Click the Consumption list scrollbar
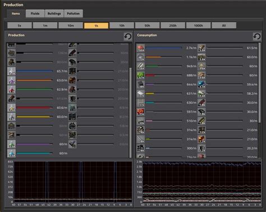This screenshot has height=212, width=266. (x=259, y=82)
